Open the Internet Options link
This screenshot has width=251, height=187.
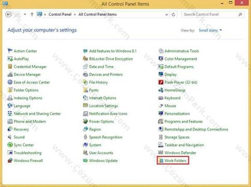103,98
